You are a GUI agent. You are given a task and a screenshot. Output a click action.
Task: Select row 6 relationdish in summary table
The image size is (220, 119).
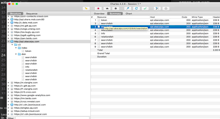pos(155,37)
